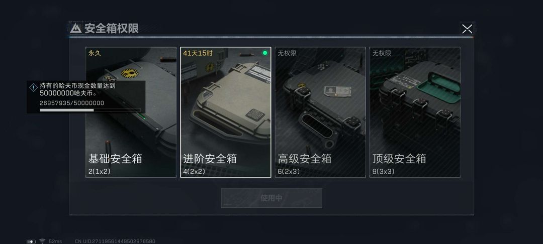This screenshot has width=543, height=244.
Task: Click the 41天15时 remaining time label
Action: click(x=198, y=53)
